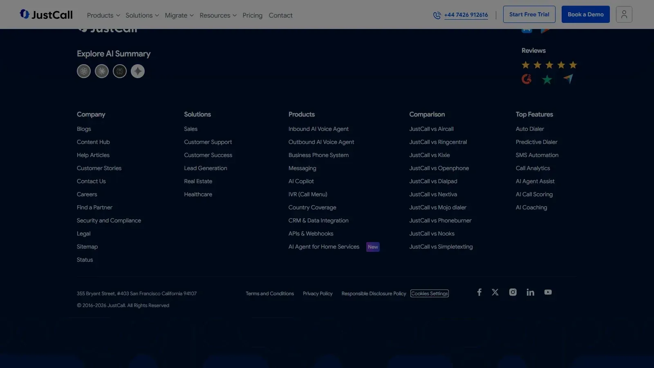Open the Lead Generation link
Viewport: 654px width, 368px height.
tap(206, 168)
